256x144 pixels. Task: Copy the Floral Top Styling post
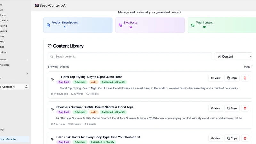(232, 78)
